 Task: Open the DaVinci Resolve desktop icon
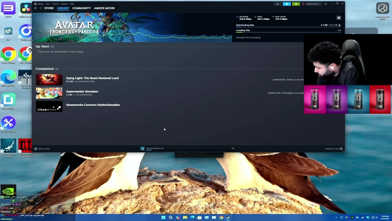click(26, 10)
